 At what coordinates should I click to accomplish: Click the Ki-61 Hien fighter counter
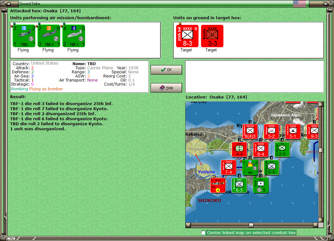(218, 186)
